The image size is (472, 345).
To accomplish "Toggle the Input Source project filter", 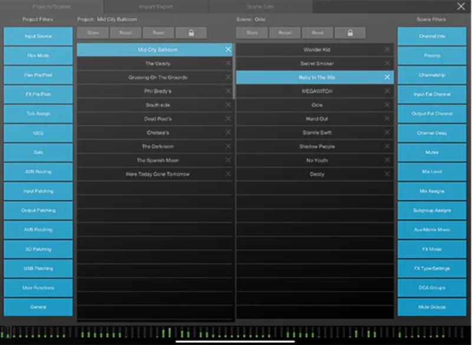I will tap(38, 36).
